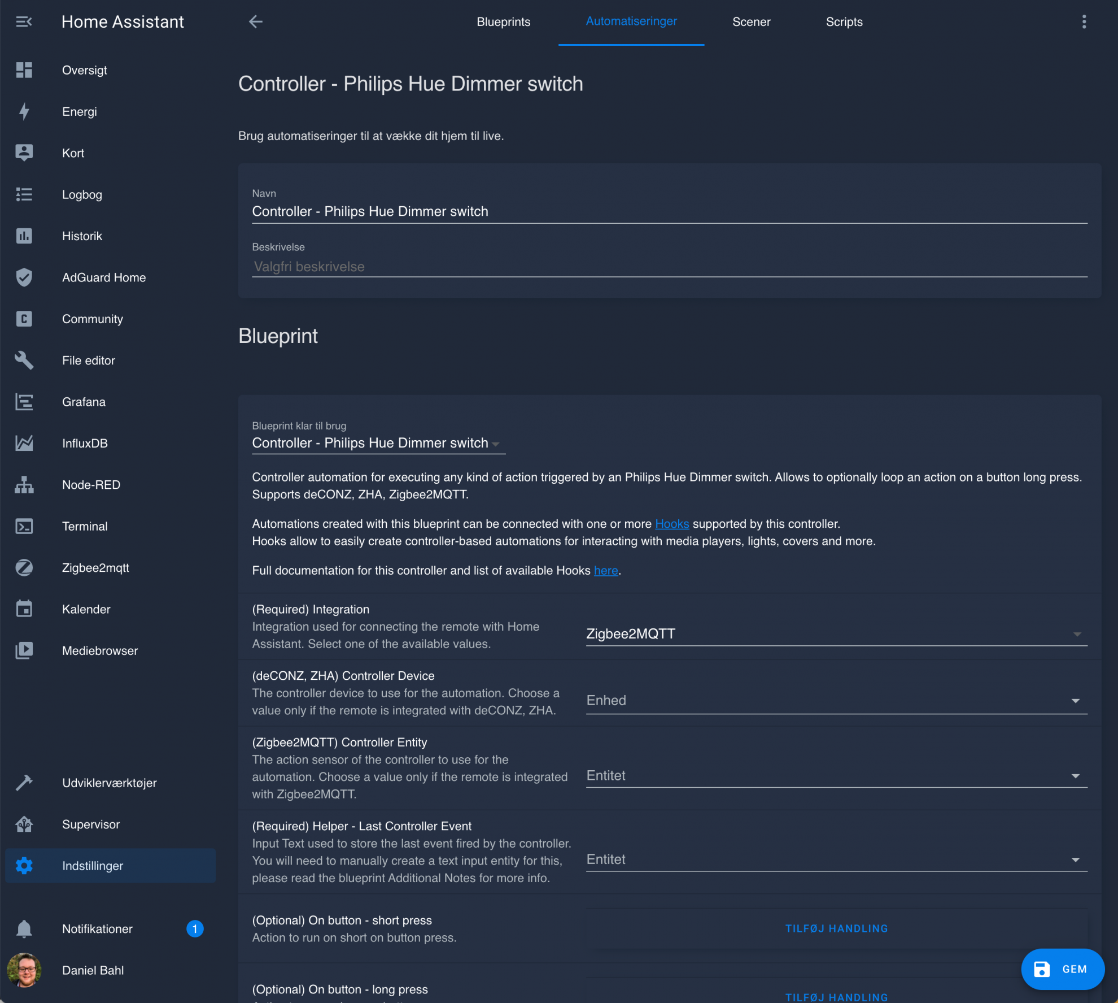Go back using the arrow icon
This screenshot has width=1118, height=1003.
pos(256,21)
